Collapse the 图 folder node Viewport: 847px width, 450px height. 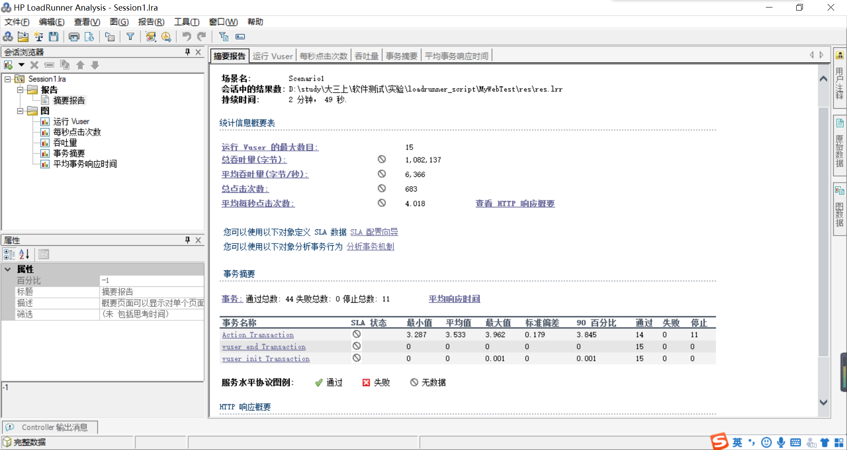(20, 111)
